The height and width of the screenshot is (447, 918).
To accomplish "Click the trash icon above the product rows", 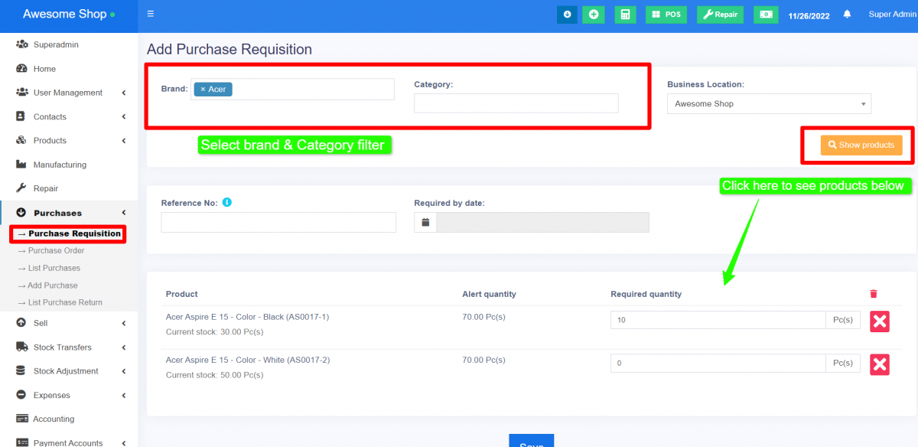I will pos(873,293).
